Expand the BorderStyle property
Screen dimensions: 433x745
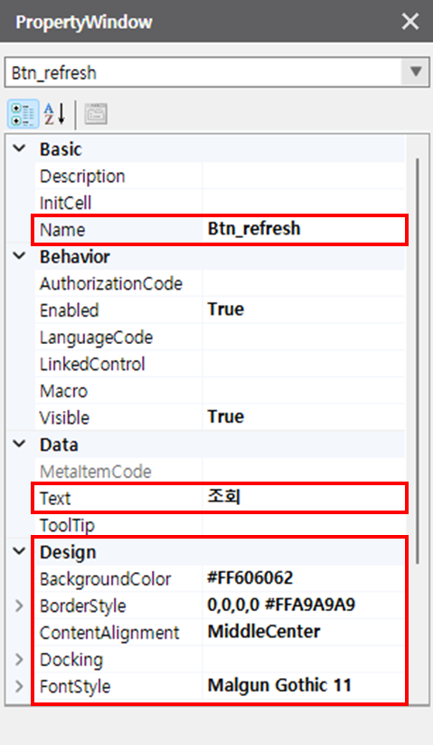click(20, 606)
